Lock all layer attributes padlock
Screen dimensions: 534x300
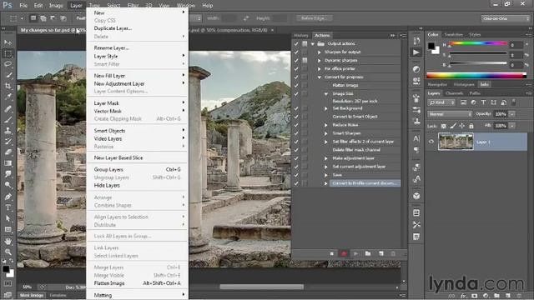pos(471,126)
